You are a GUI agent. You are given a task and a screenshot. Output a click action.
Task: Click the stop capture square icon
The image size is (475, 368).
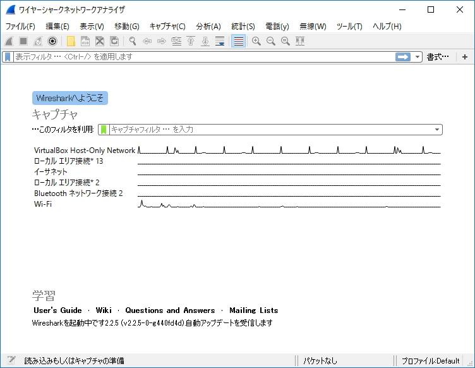[23, 41]
